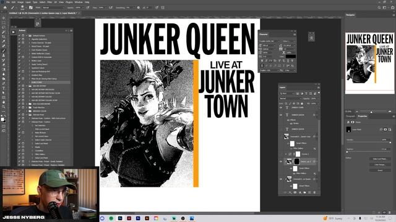Image resolution: width=396 pixels, height=222 pixels.
Task: Open layer blend mode dropdown
Action: click(290, 99)
